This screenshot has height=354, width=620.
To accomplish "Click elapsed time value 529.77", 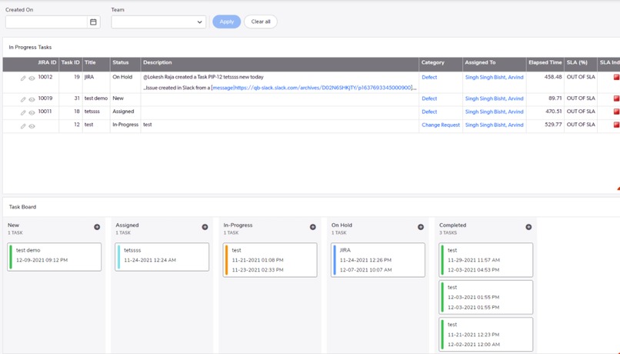I will pyautogui.click(x=553, y=125).
